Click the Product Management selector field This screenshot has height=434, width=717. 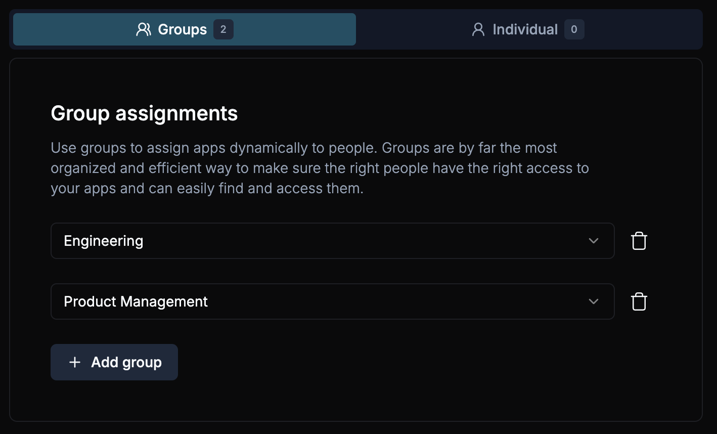click(253, 301)
